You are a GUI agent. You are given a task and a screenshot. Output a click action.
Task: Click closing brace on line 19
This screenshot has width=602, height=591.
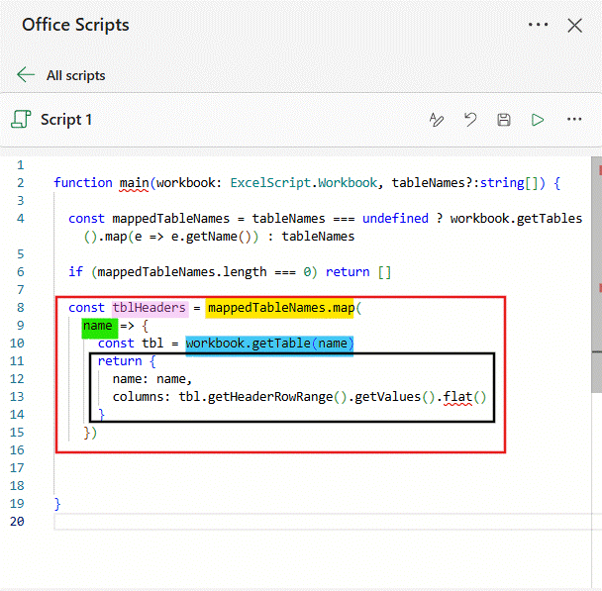point(57,504)
